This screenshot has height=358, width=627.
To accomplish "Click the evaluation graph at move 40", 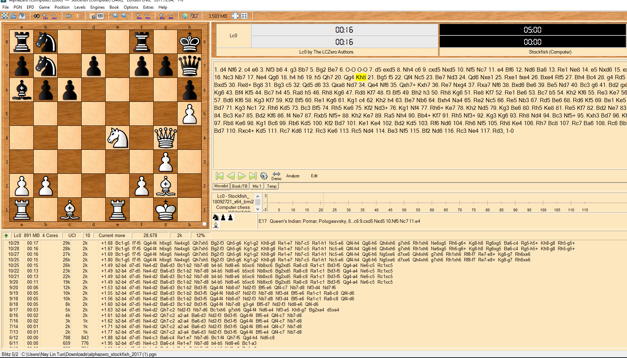I will coord(376,203).
